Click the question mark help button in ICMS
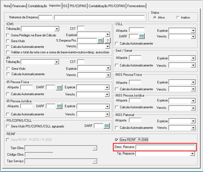Image resolution: width=203 pixels, height=172 pixels. tap(108, 40)
